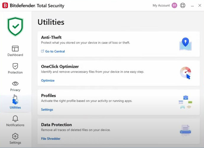Open the Settings gear in sidebar
The width and height of the screenshot is (204, 148).
[15, 139]
